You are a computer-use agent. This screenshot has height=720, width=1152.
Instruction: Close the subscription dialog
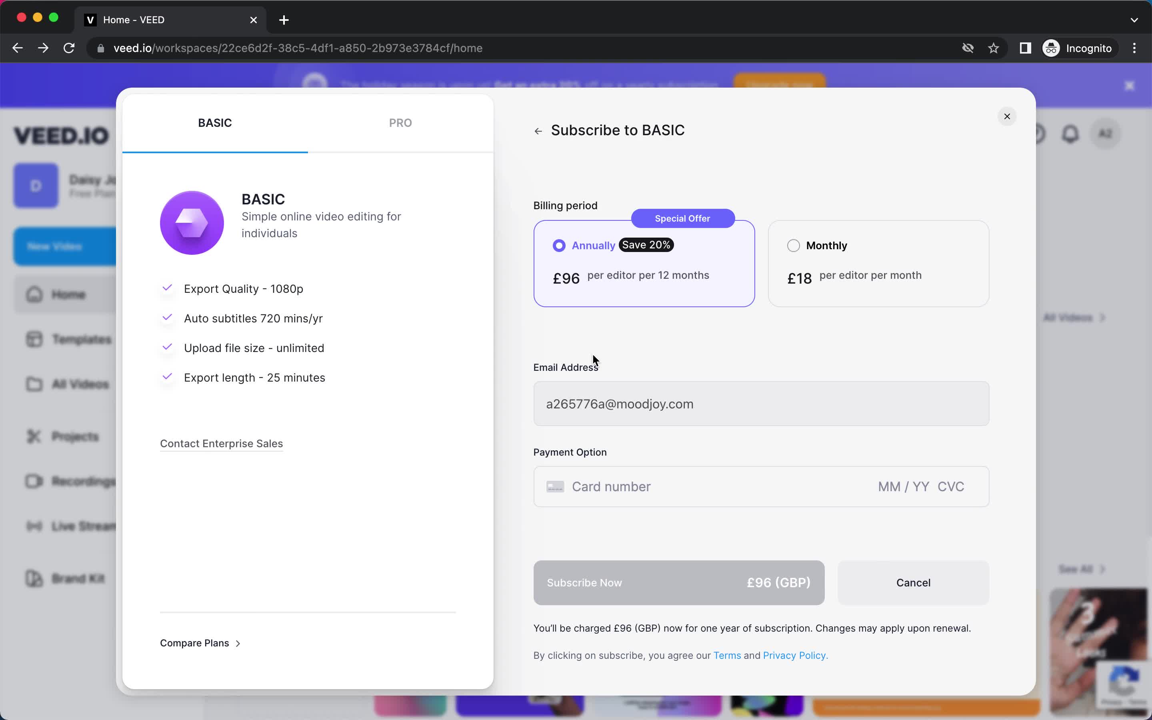[1007, 116]
